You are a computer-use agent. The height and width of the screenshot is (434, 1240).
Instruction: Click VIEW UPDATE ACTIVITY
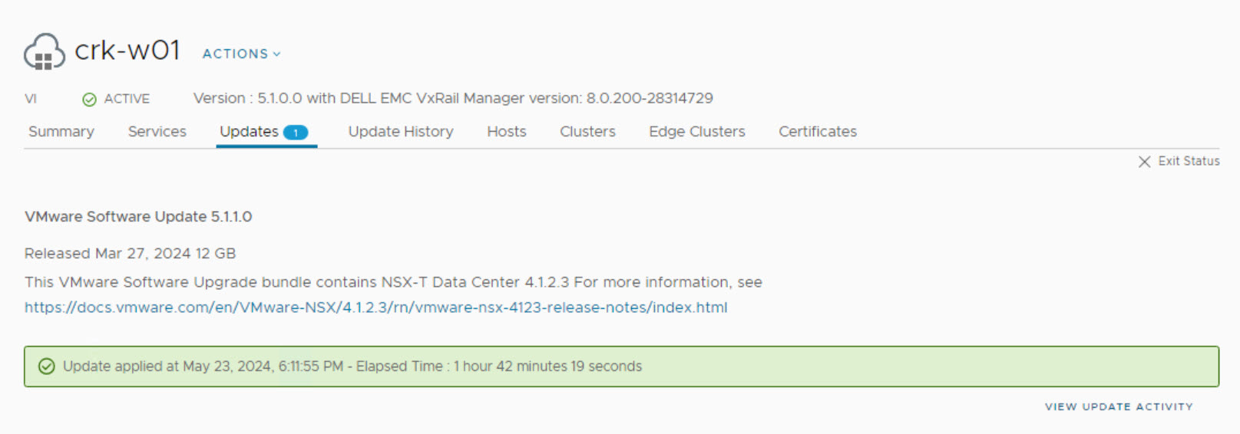[x=1118, y=406]
